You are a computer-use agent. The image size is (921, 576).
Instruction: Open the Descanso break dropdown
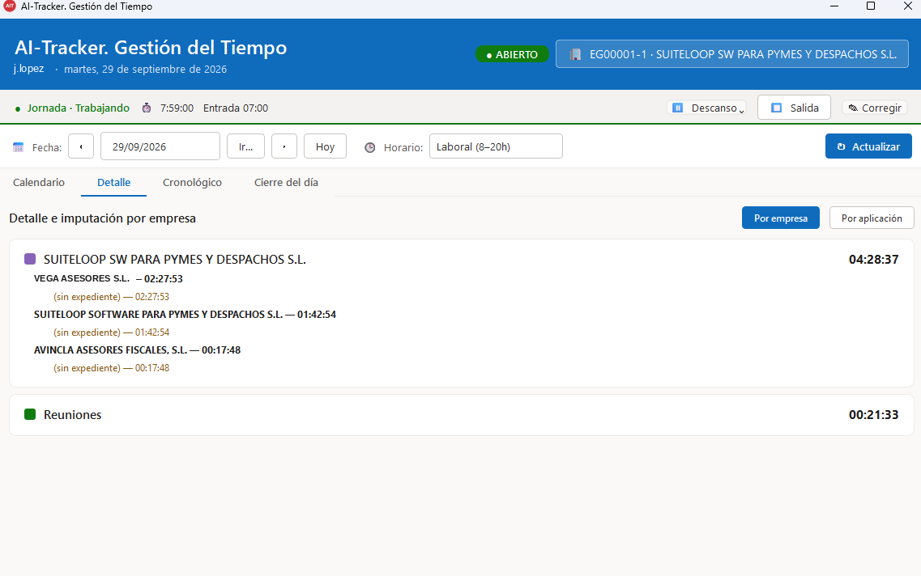click(706, 108)
